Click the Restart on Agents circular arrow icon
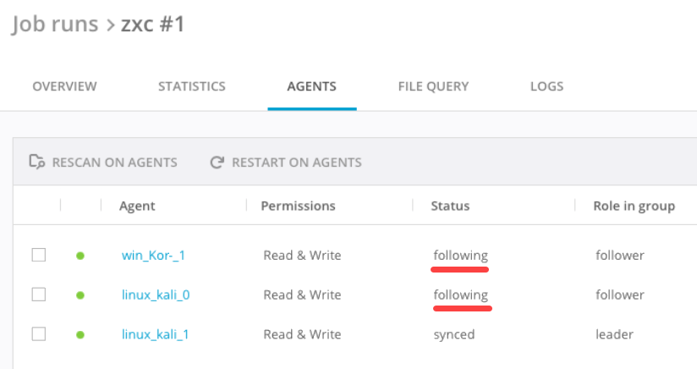The image size is (697, 369). 217,162
